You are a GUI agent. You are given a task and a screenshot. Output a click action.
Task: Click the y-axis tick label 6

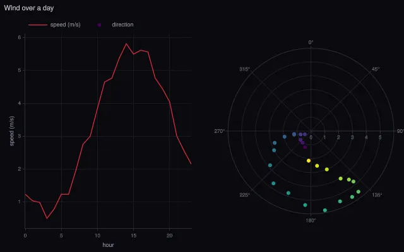coord(20,37)
